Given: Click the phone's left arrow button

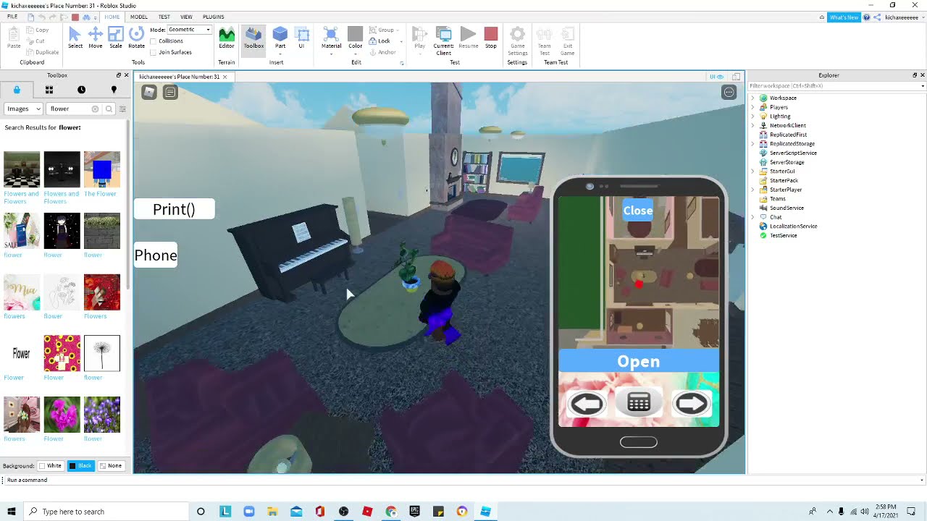Looking at the screenshot, I should (x=587, y=404).
